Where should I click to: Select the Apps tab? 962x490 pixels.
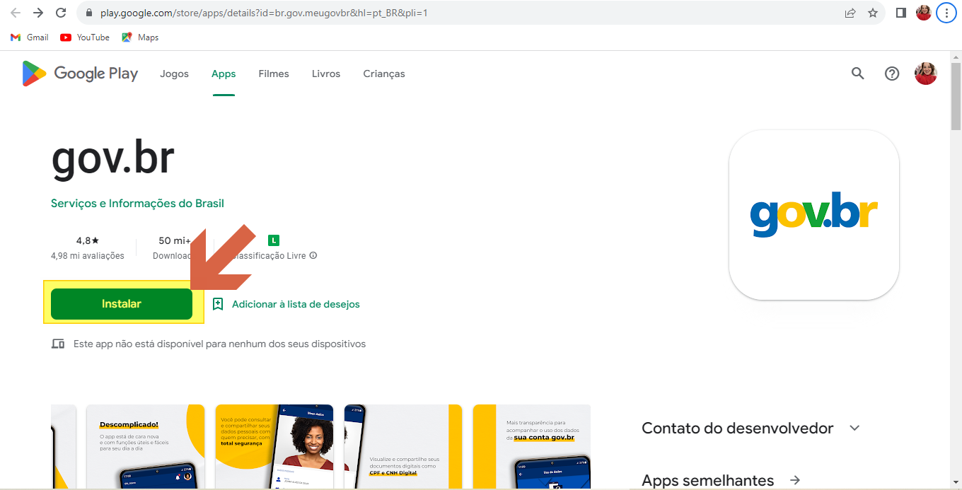(x=224, y=74)
